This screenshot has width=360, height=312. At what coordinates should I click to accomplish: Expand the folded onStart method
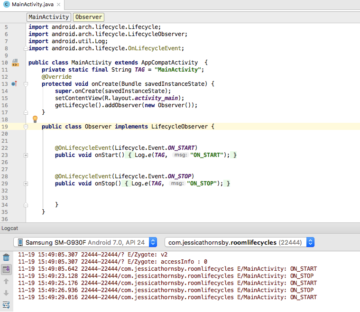click(x=26, y=155)
